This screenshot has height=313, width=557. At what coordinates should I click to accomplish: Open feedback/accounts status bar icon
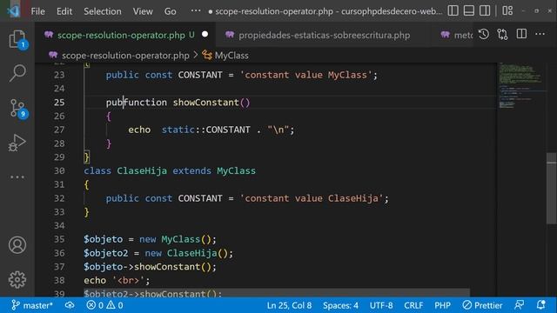click(519, 305)
